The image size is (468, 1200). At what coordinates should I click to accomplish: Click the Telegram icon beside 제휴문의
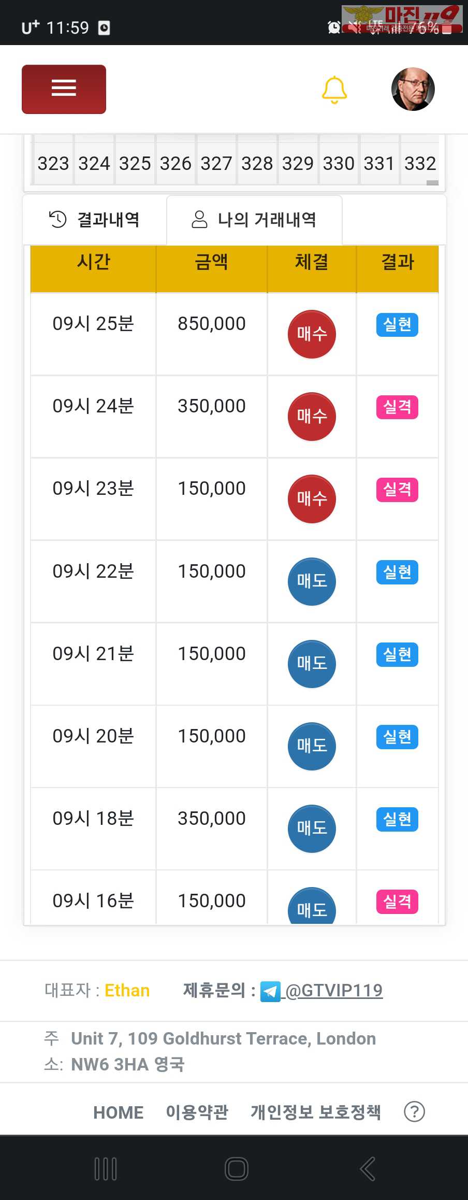(270, 991)
